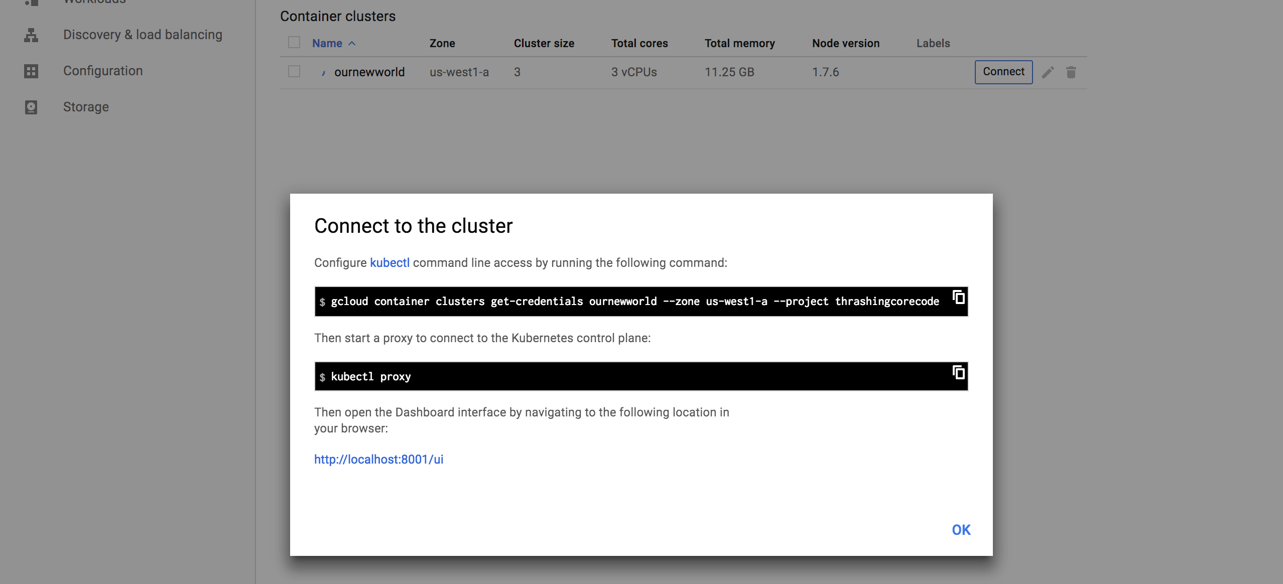Screen dimensions: 1283x584
Task: Click the Total memory column header
Action: 740,43
